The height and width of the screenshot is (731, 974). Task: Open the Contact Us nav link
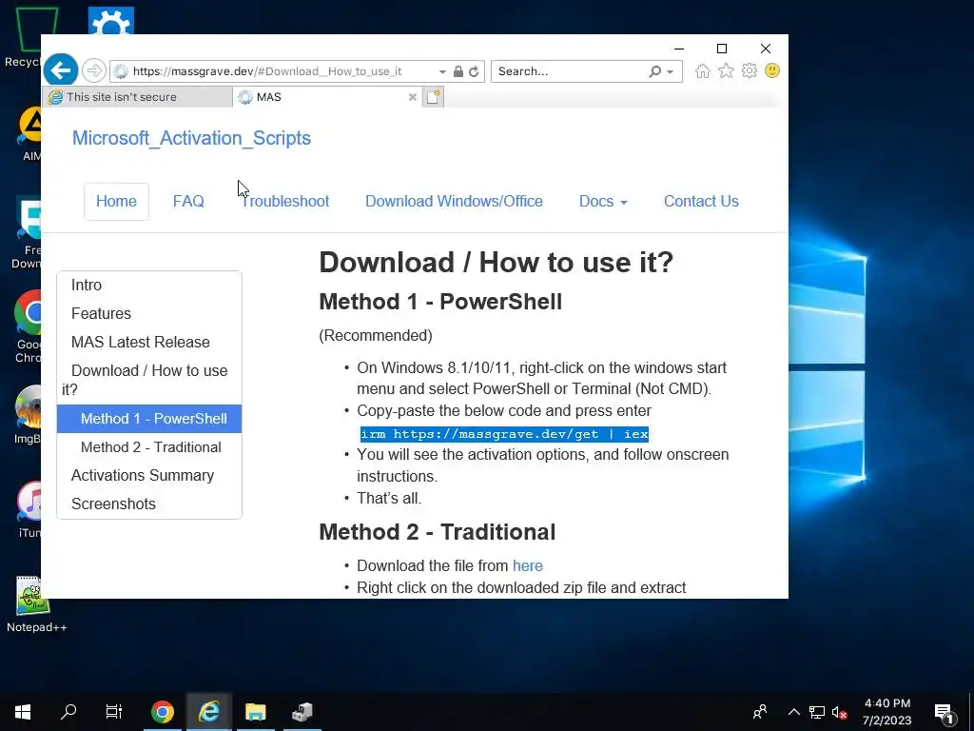[701, 202]
